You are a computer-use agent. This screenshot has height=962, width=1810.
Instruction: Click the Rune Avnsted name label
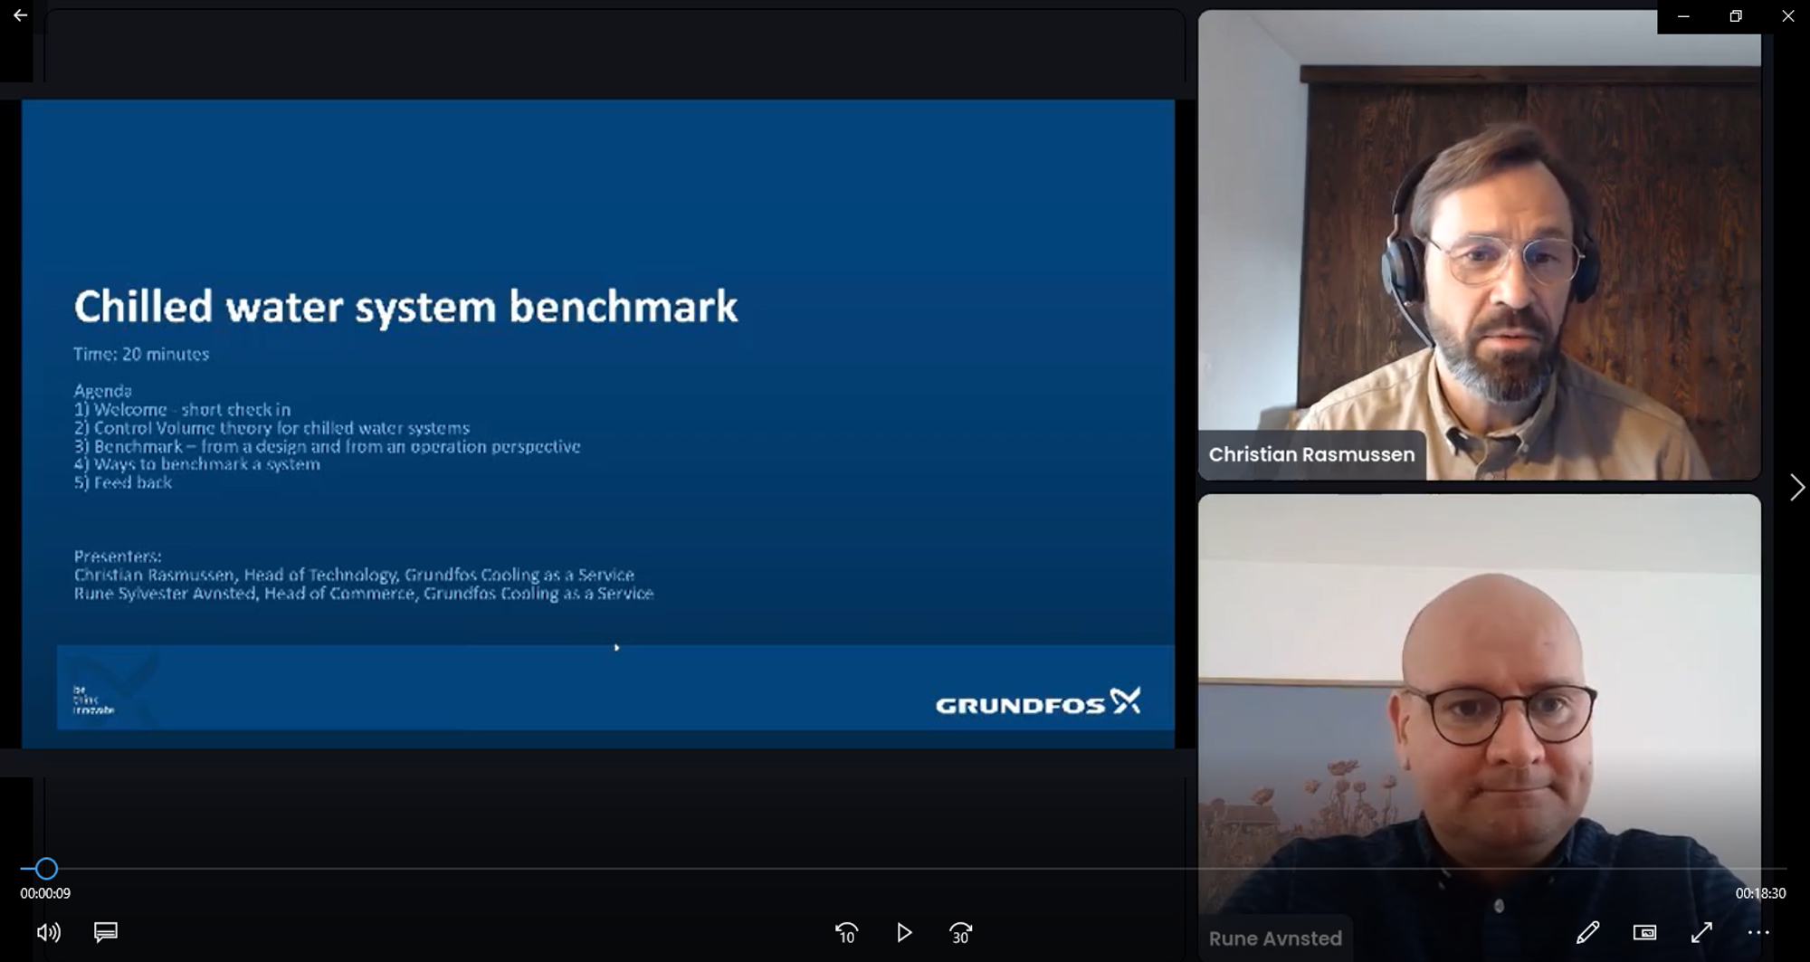(x=1275, y=939)
